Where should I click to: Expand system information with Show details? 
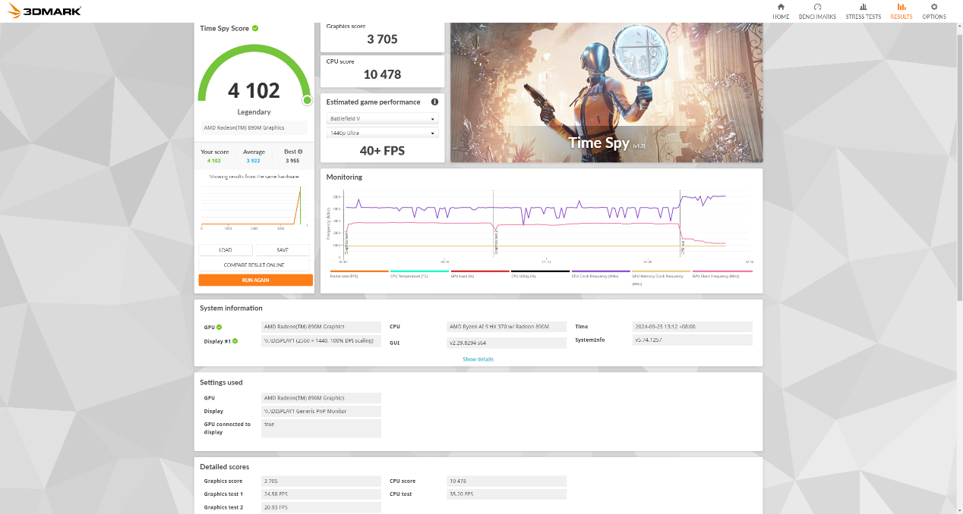click(x=478, y=359)
